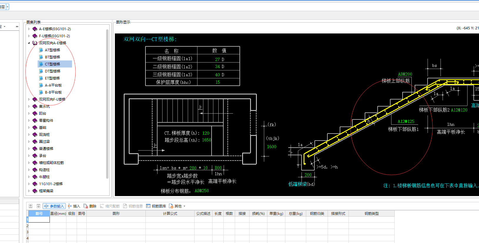This screenshot has width=479, height=243.
Task: Edit the second-grade rebar anchorage value 34
Action: coord(217,67)
